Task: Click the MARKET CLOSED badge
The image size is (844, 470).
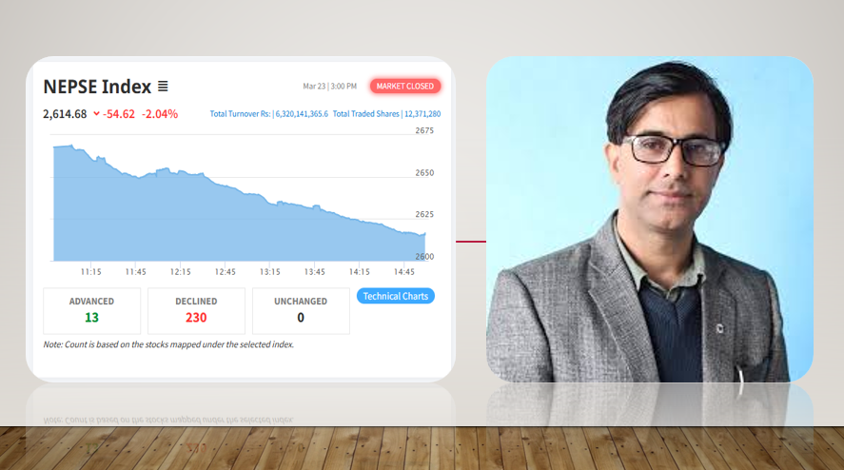Action: click(x=404, y=87)
